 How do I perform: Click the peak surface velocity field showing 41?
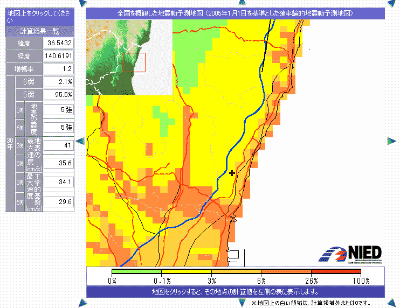[x=59, y=145]
